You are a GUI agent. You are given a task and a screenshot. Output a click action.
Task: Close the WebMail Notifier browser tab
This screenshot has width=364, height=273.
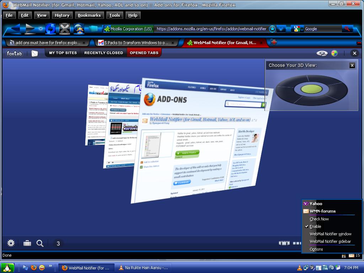(261, 43)
